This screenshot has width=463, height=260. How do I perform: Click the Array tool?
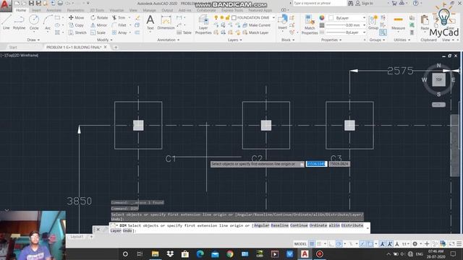pos(119,32)
